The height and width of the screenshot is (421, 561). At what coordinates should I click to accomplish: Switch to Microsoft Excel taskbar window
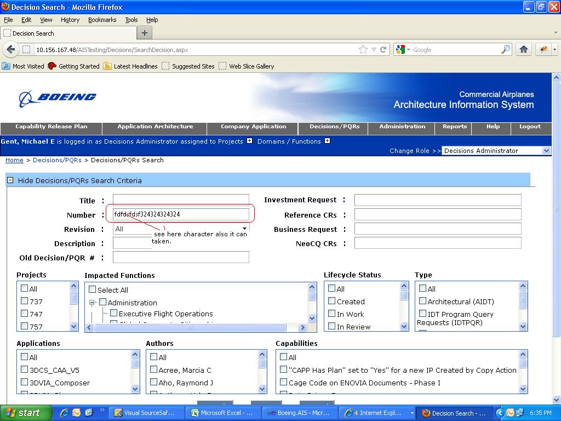224,413
